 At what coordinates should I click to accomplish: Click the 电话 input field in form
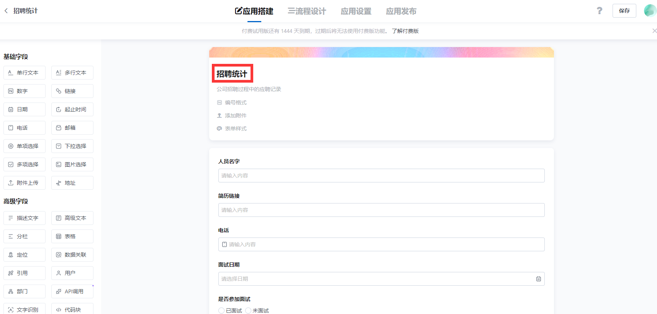tap(381, 244)
